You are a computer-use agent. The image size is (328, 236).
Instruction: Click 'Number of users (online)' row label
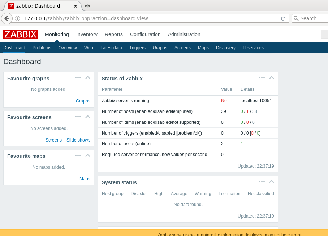pos(126,144)
